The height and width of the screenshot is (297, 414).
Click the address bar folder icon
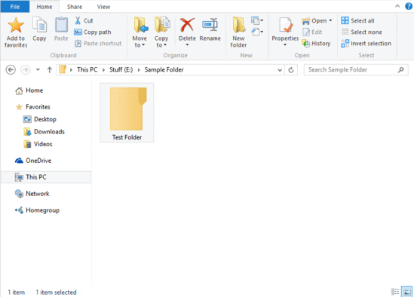pos(63,69)
